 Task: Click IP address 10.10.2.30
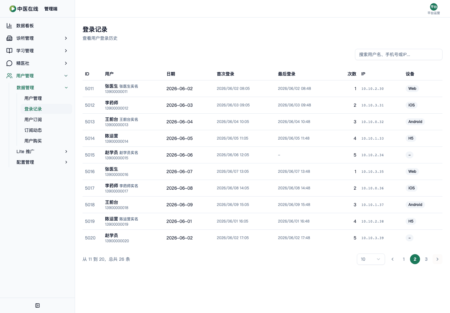click(x=372, y=89)
